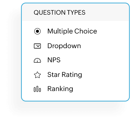Viewport: 134px width, 124px height.
Task: Select the filled dot in Multiple Choice icon
Action: [37, 31]
